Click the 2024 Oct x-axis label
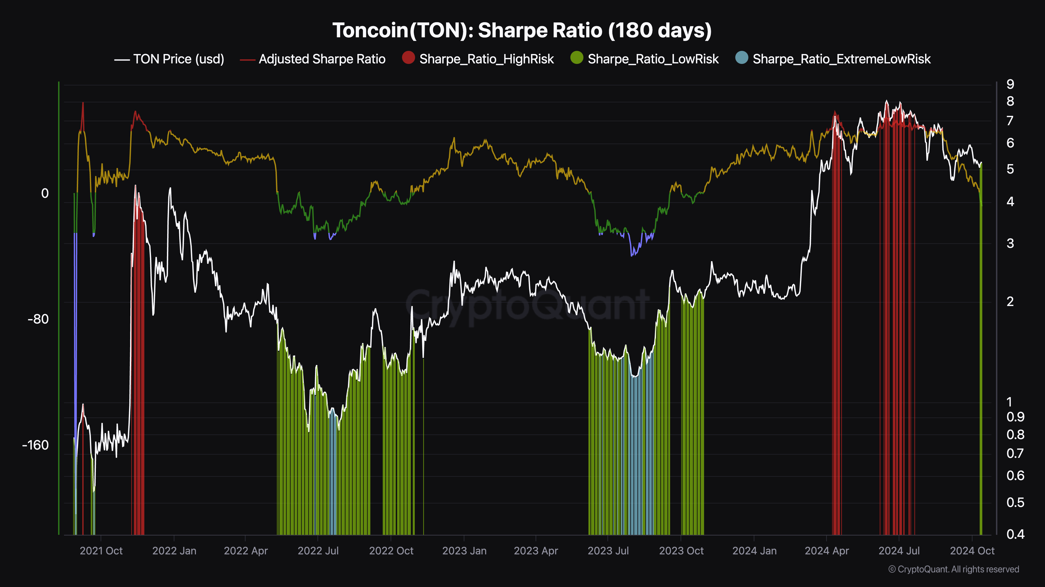1045x587 pixels. click(x=972, y=551)
